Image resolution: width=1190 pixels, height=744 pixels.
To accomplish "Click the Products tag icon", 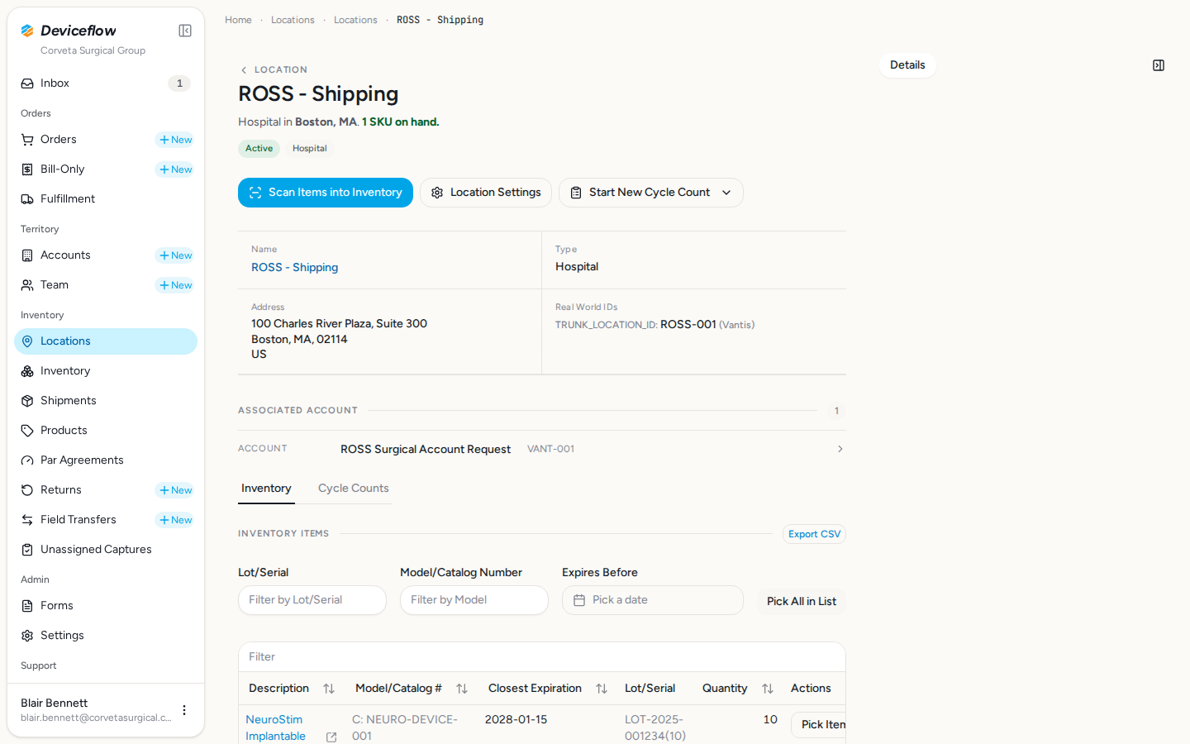I will tap(27, 431).
